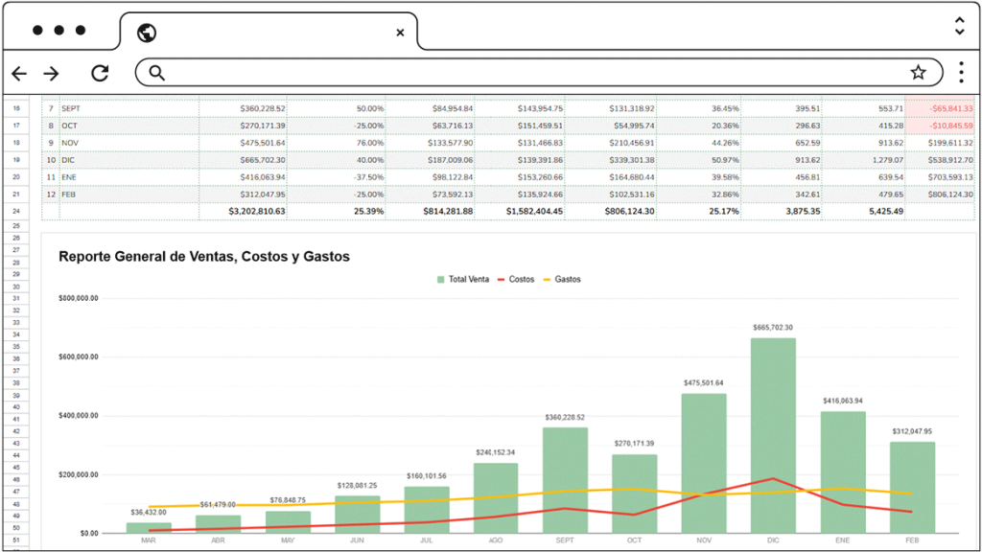Click the back navigation arrow
Image resolution: width=982 pixels, height=552 pixels.
click(19, 73)
